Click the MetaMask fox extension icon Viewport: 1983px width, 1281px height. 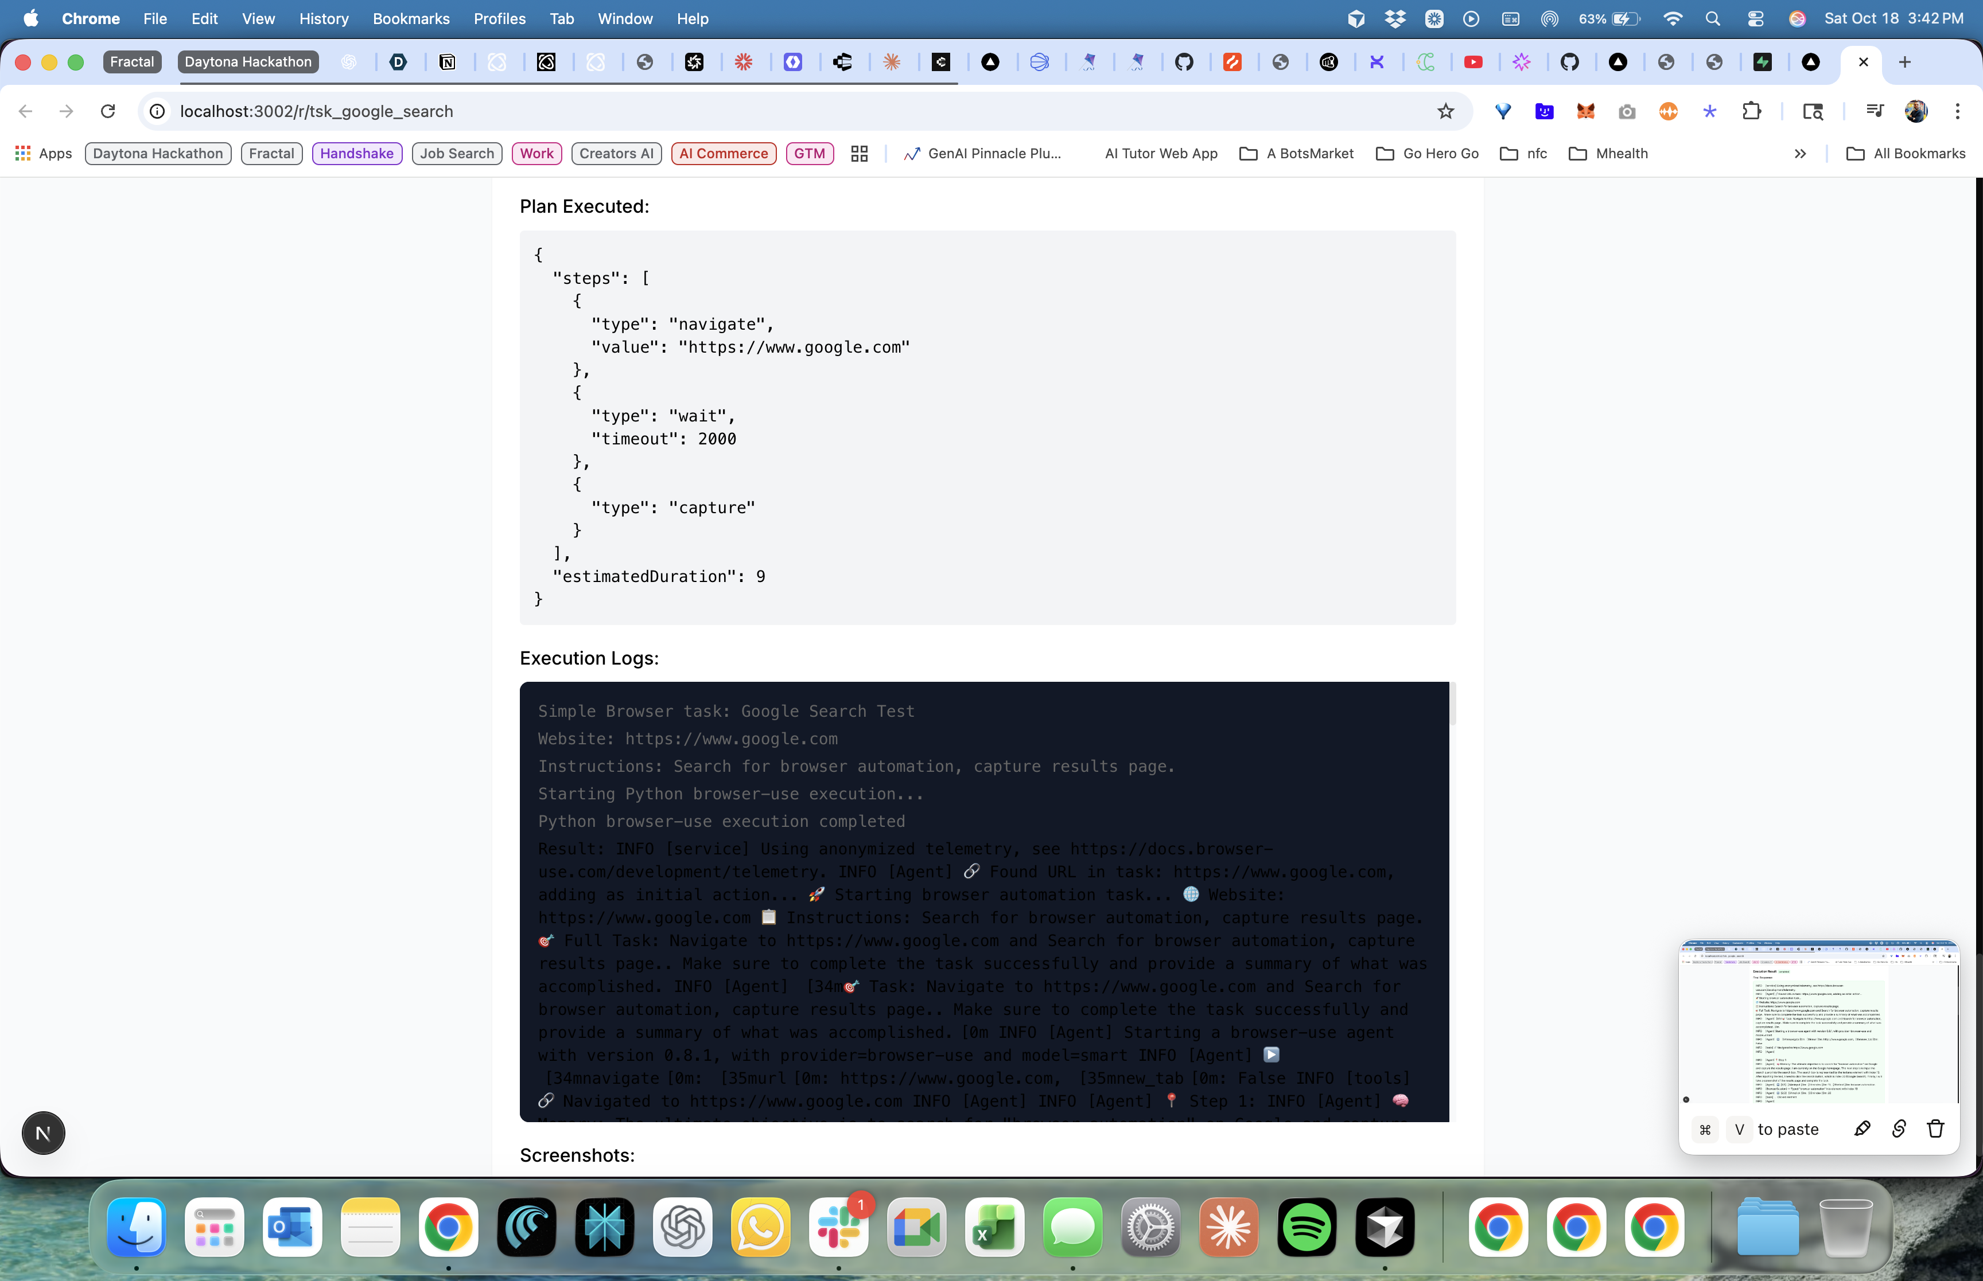click(x=1585, y=111)
